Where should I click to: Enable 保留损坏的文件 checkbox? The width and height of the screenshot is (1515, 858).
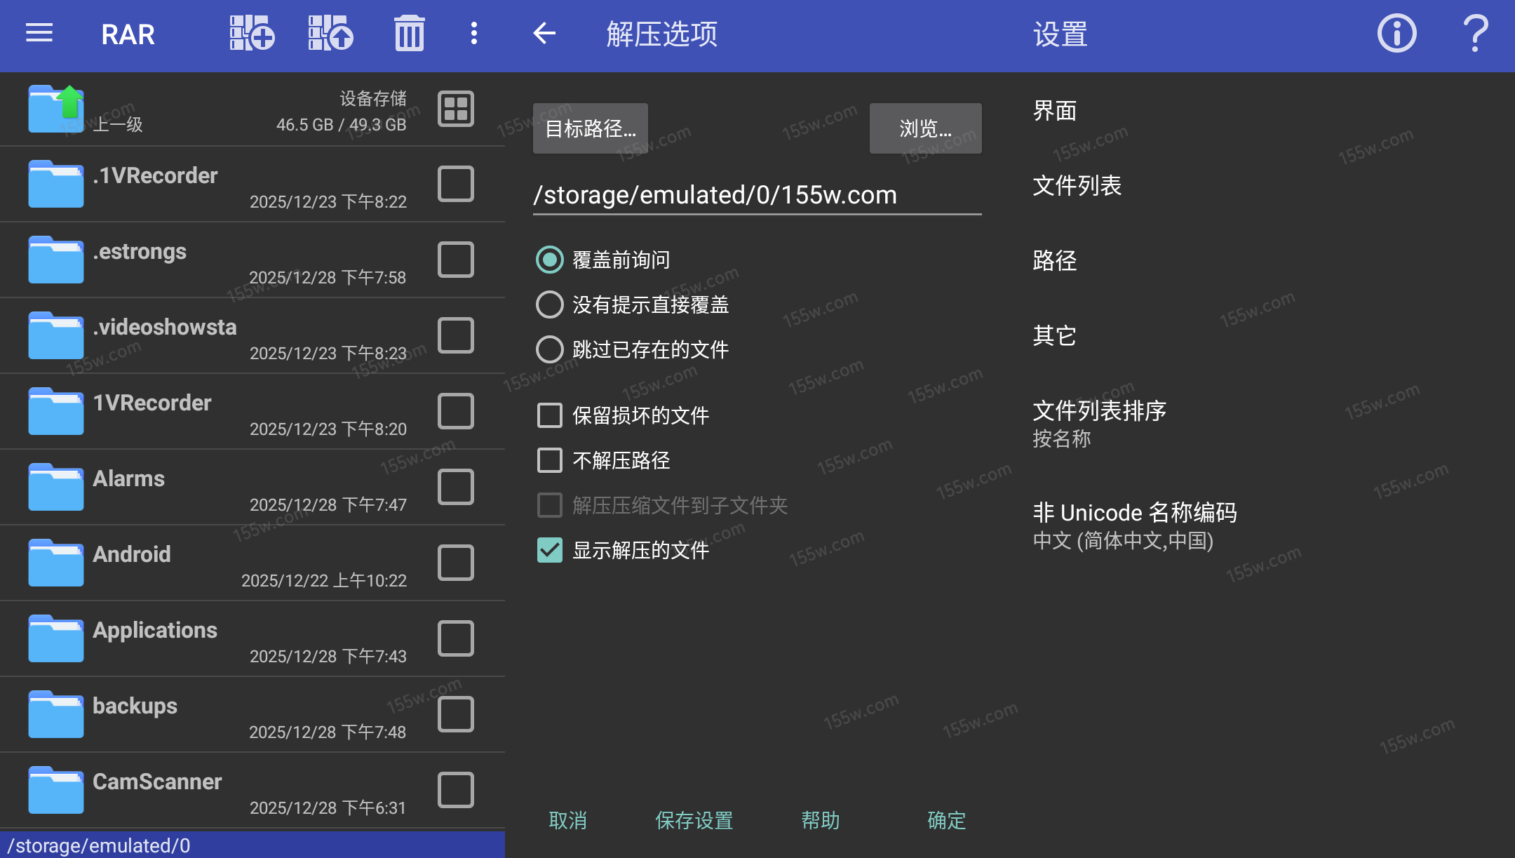[x=550, y=415]
